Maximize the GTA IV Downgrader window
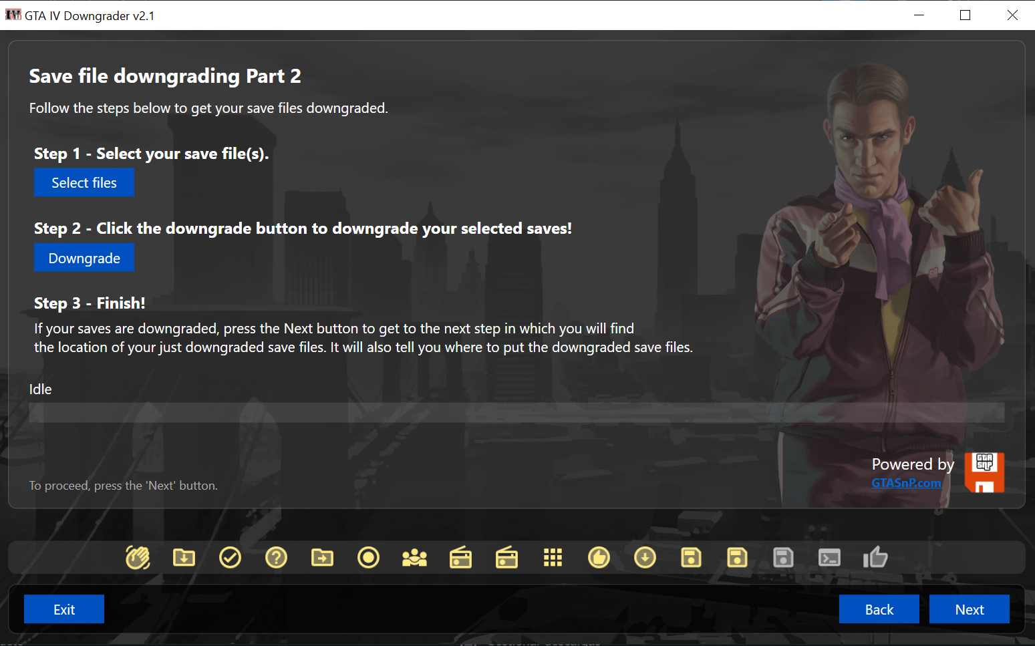This screenshot has width=1035, height=646. (x=965, y=15)
